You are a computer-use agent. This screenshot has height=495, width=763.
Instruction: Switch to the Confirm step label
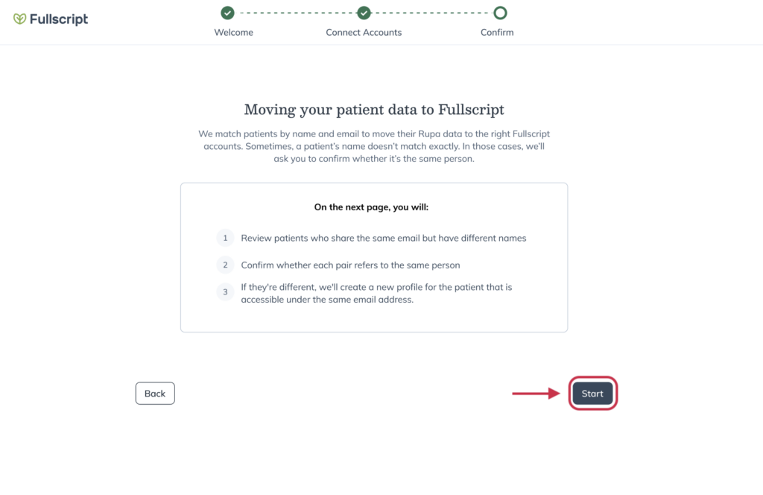[x=497, y=32]
